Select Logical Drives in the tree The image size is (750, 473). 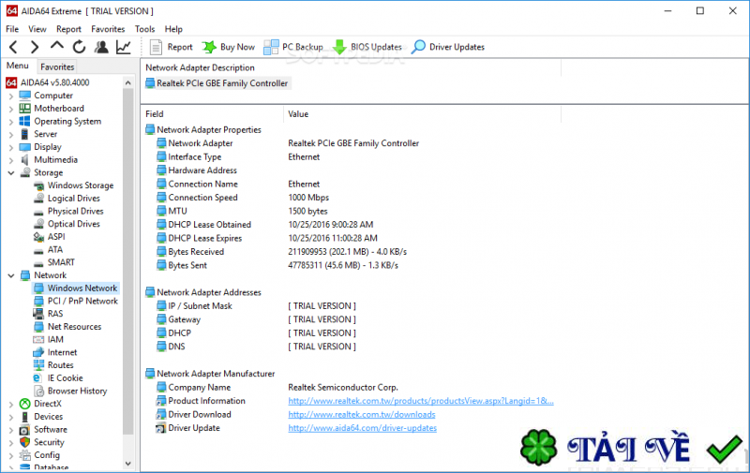click(x=67, y=199)
